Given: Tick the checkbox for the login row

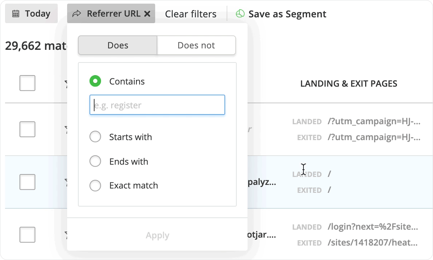Looking at the screenshot, I should pos(27,235).
